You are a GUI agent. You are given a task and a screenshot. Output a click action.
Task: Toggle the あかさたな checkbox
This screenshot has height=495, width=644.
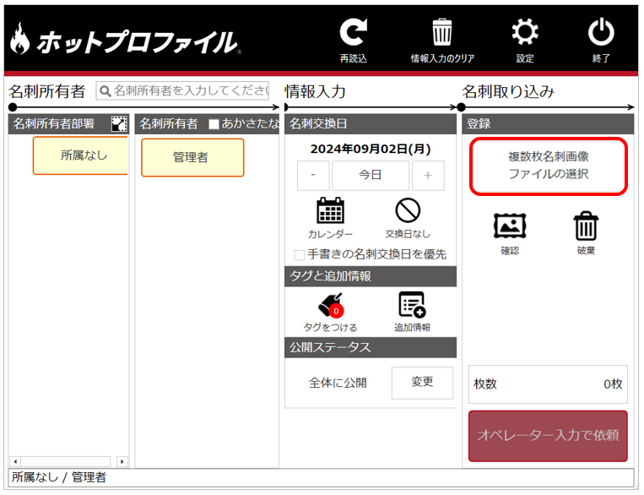pos(214,124)
